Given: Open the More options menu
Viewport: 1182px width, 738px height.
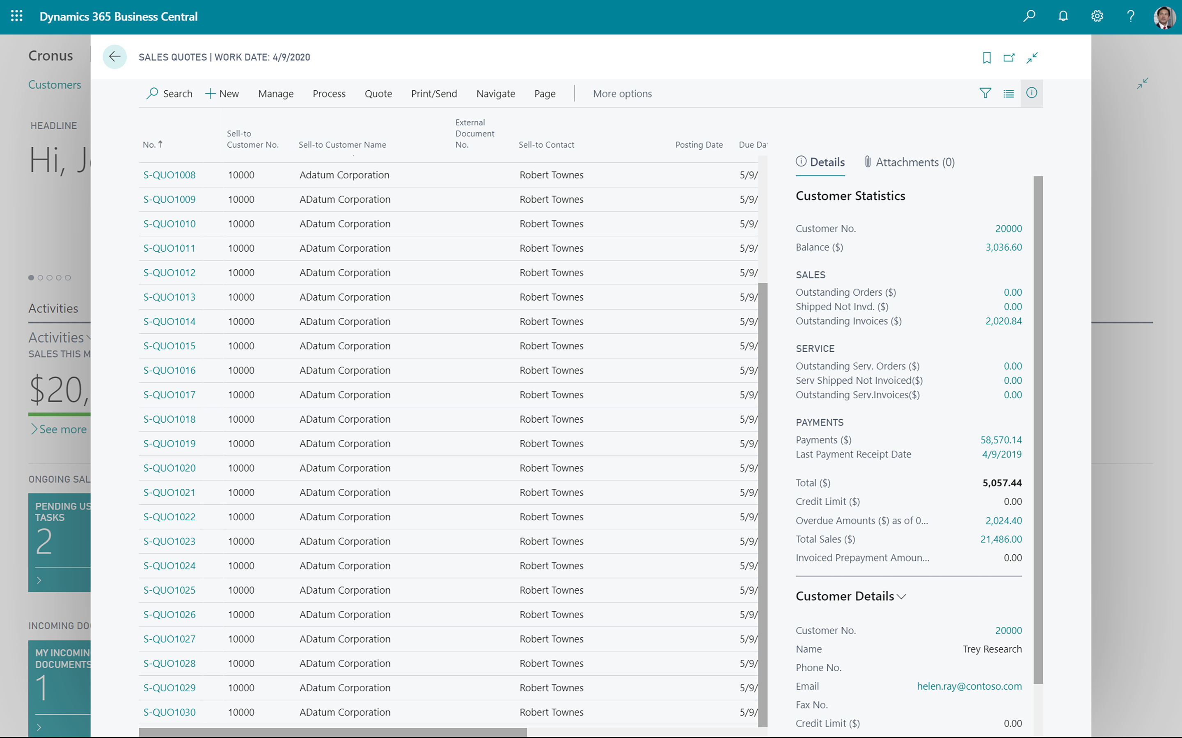Looking at the screenshot, I should [622, 93].
